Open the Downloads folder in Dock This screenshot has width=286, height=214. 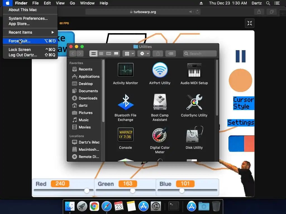(x=204, y=206)
